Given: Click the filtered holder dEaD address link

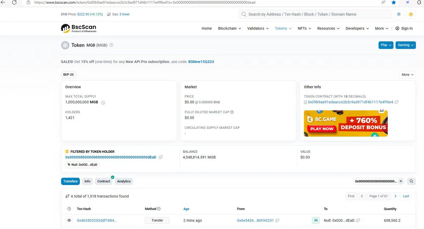Looking at the screenshot, I should [x=111, y=157].
